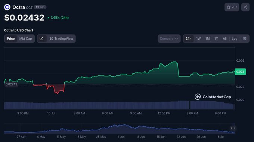
Task: Select the 1Y time range
Action: point(216,38)
